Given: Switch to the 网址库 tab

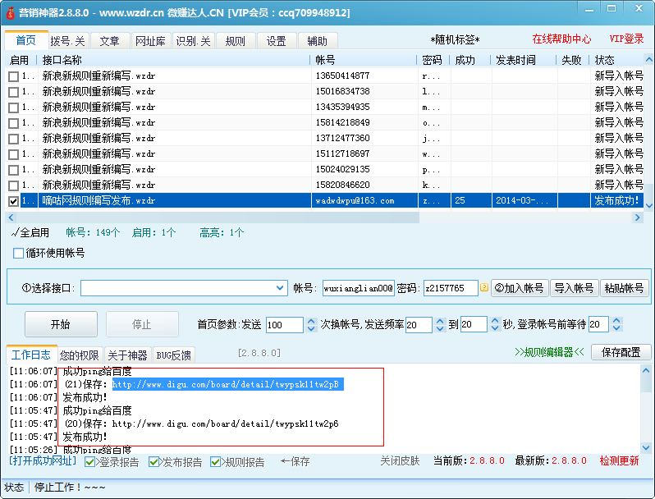Looking at the screenshot, I should pos(150,41).
